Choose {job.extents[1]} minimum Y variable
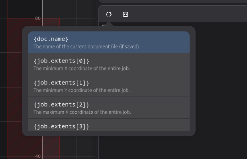Viewport: 247px width, 159px height. 109,86
